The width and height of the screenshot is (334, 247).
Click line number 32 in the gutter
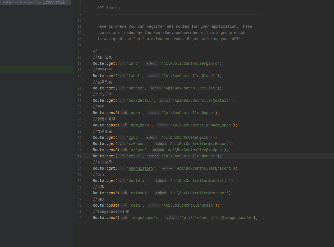point(79,156)
